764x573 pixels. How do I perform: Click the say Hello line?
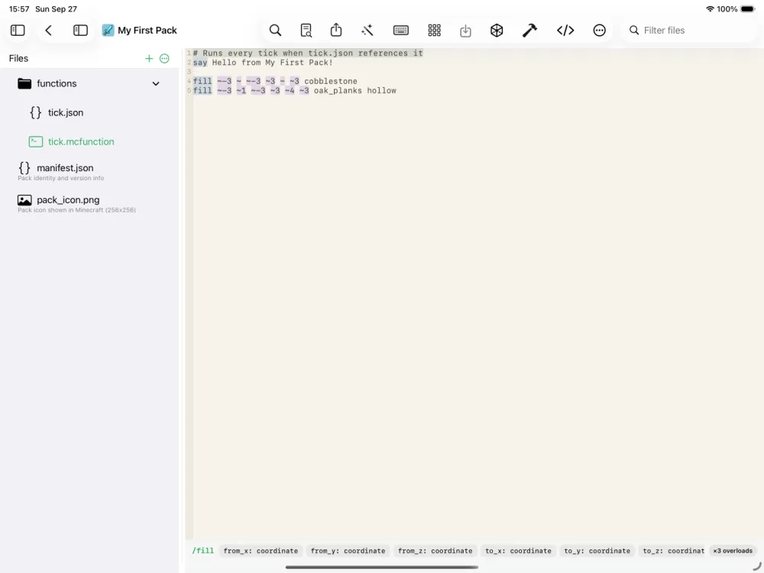(x=263, y=63)
